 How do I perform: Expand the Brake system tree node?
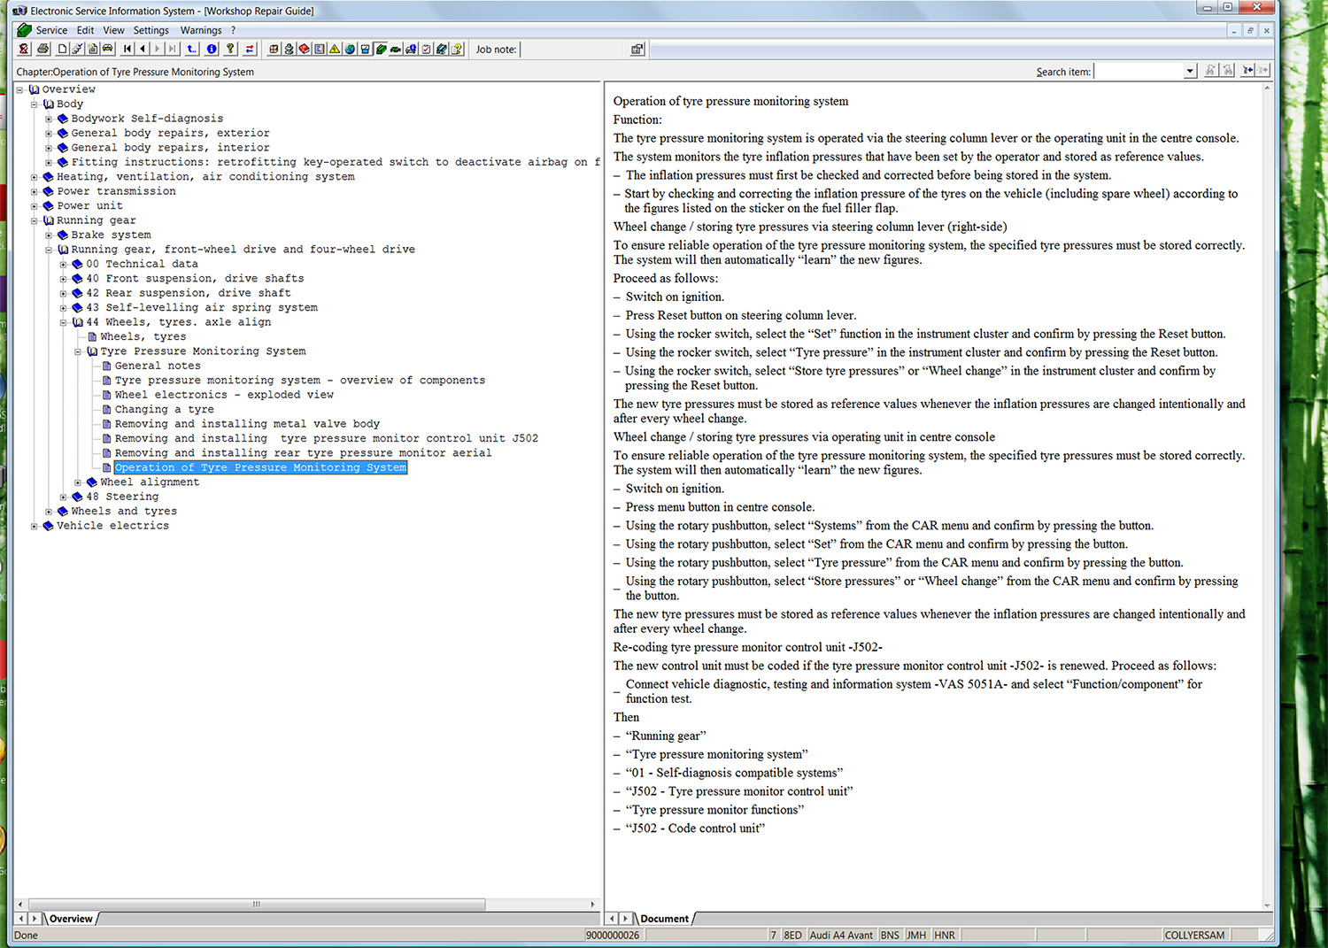[x=49, y=235]
